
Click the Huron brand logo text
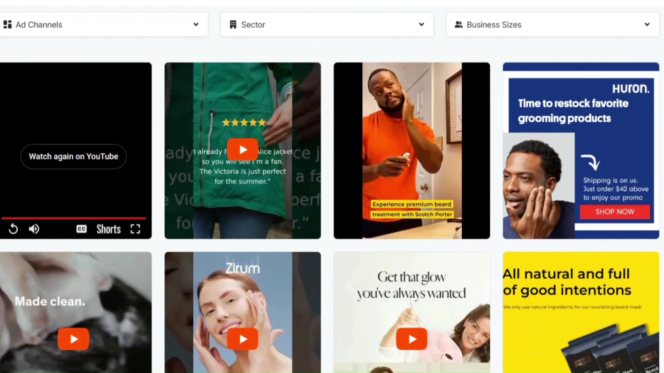[x=631, y=89]
